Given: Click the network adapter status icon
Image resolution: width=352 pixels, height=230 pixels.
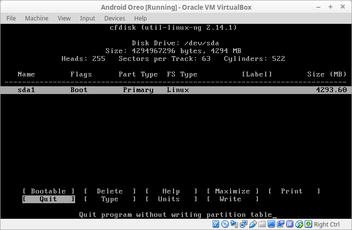Looking at the screenshot, I should 244,224.
